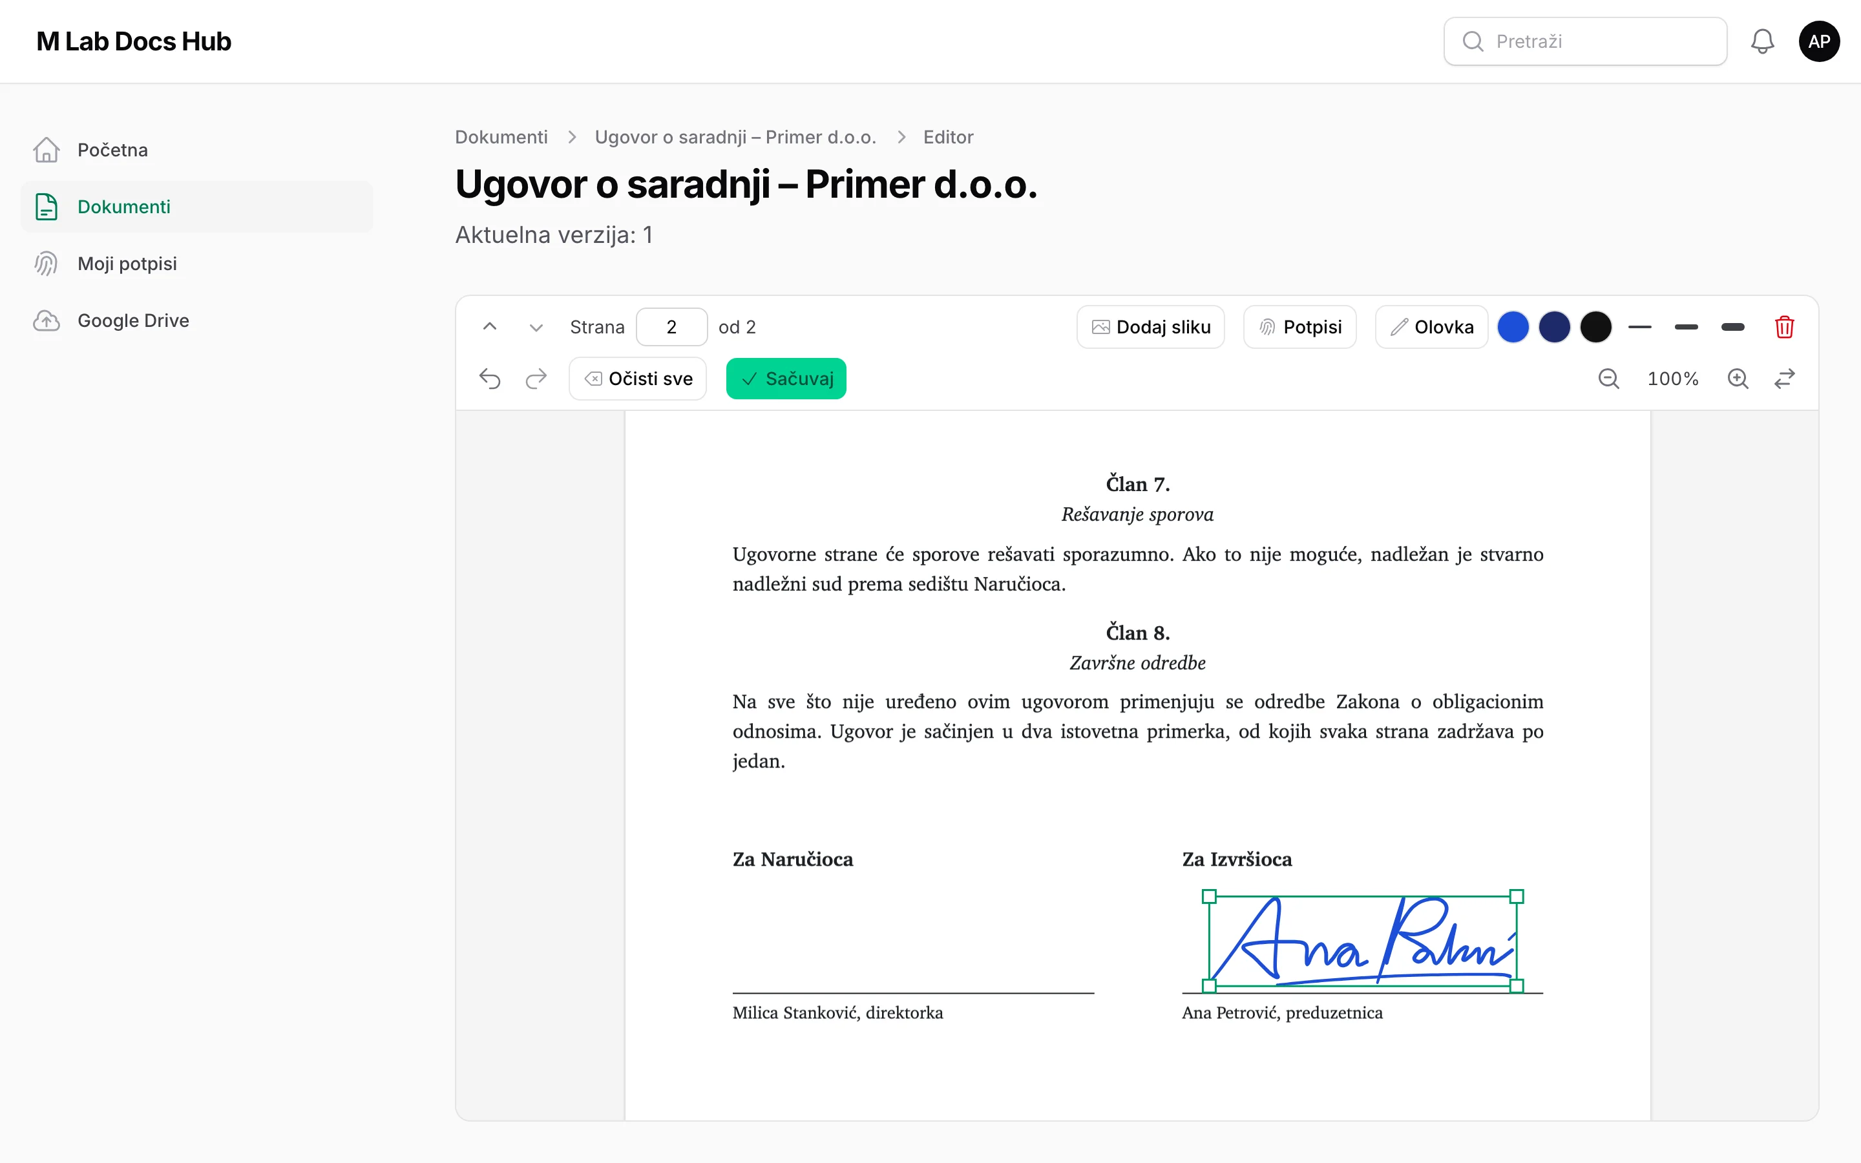The image size is (1861, 1163).
Task: Click the Pretraži search field
Action: pyautogui.click(x=1585, y=41)
